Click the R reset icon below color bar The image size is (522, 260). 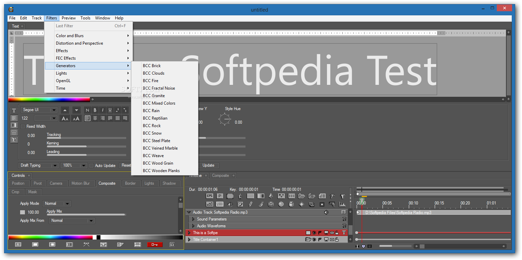[x=18, y=244]
